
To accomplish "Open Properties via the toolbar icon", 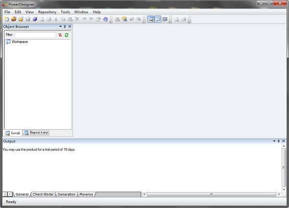I will (x=98, y=19).
